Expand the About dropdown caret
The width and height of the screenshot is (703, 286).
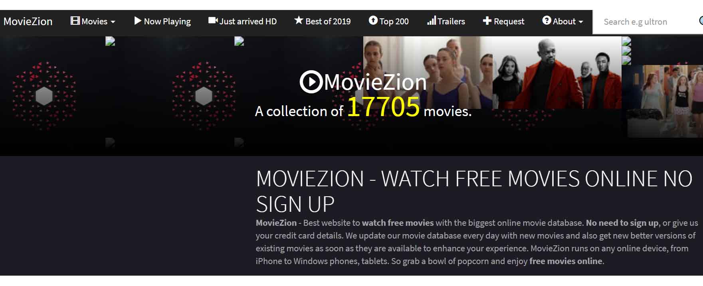[581, 22]
